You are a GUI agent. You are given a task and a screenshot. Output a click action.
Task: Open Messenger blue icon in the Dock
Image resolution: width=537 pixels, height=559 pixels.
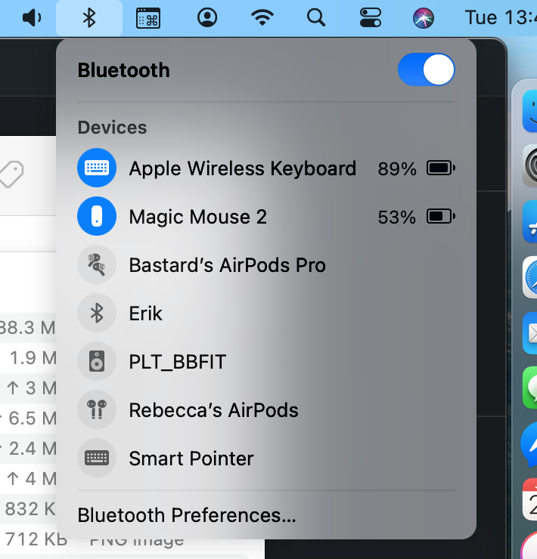529,444
